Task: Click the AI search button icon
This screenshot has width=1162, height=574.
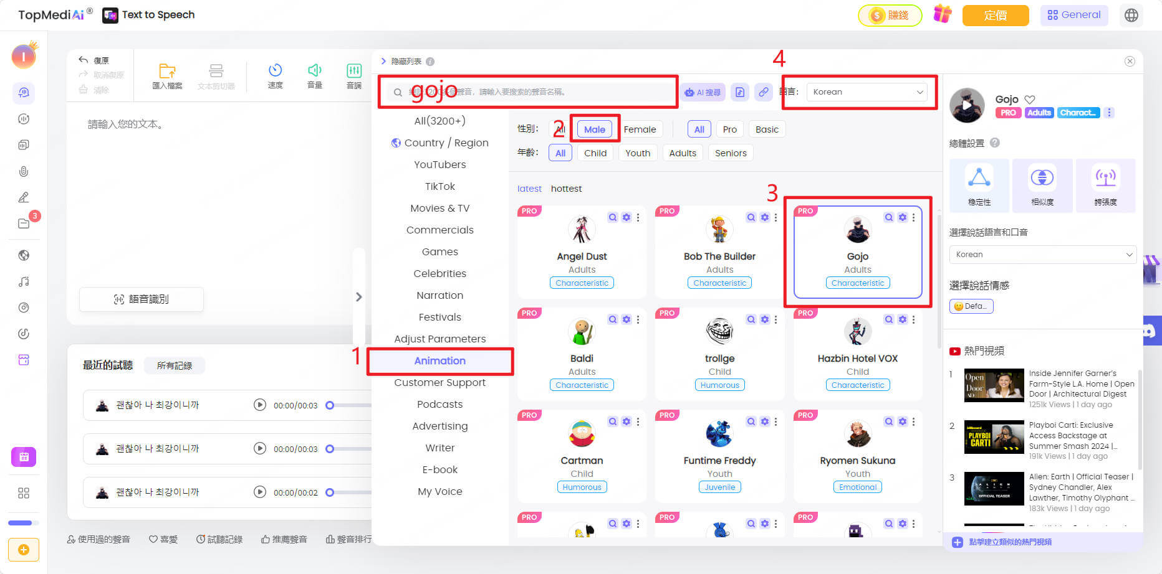Action: point(703,92)
